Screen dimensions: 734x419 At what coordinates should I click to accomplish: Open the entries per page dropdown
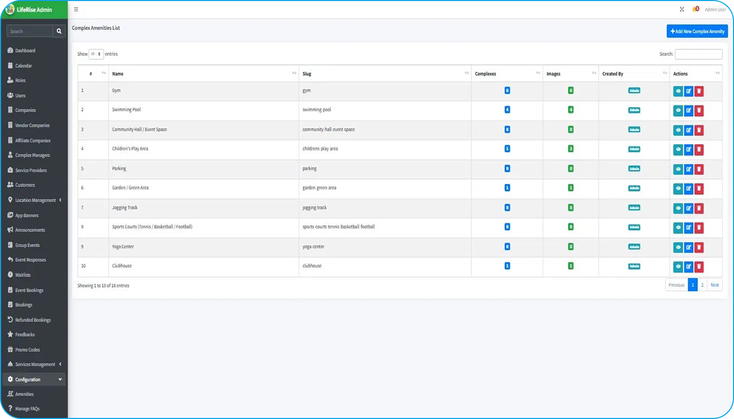[96, 54]
